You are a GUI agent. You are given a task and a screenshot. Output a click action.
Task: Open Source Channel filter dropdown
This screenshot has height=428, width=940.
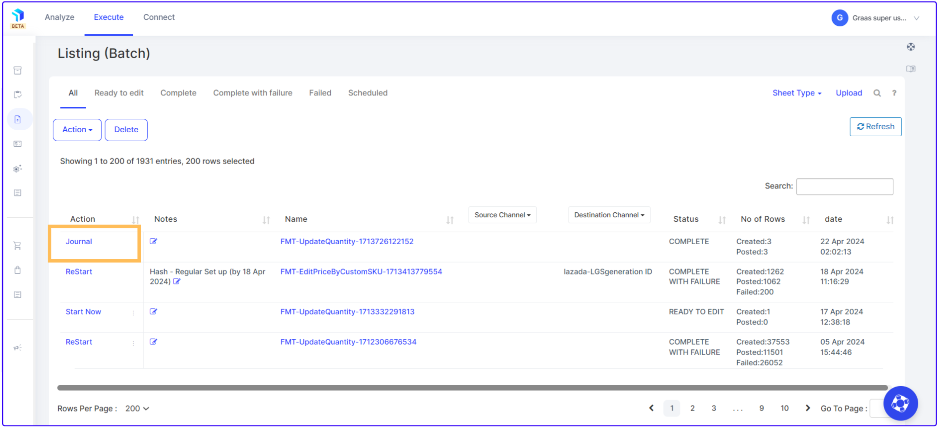(x=502, y=215)
